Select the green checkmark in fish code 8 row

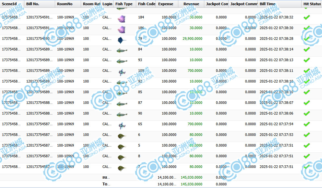click(x=307, y=156)
